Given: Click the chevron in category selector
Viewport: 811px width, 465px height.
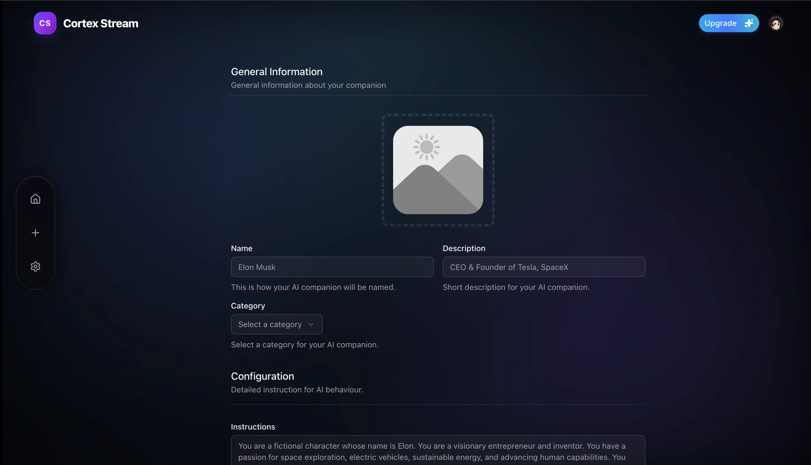Looking at the screenshot, I should (x=311, y=324).
